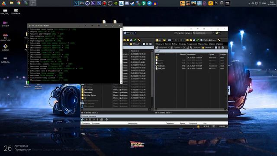Open the remote panel filter icon

[169, 40]
